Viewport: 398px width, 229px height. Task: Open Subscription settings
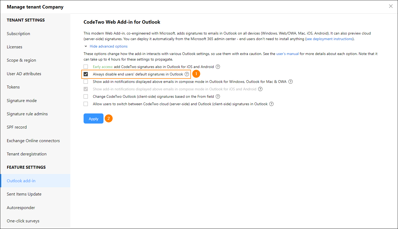click(18, 33)
